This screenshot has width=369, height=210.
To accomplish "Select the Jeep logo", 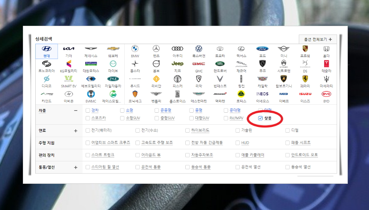I will coord(177,64).
